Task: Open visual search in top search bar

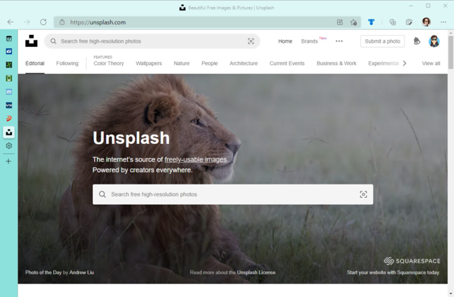Action: 251,41
